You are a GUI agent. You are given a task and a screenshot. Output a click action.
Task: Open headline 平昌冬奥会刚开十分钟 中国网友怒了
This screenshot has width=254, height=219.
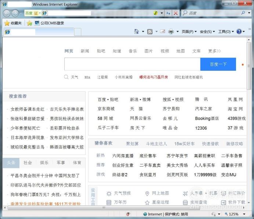45,176
